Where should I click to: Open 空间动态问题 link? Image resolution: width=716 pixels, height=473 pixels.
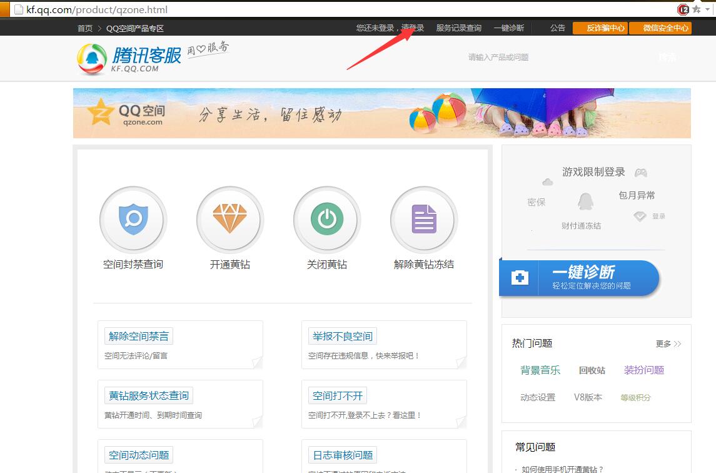138,455
